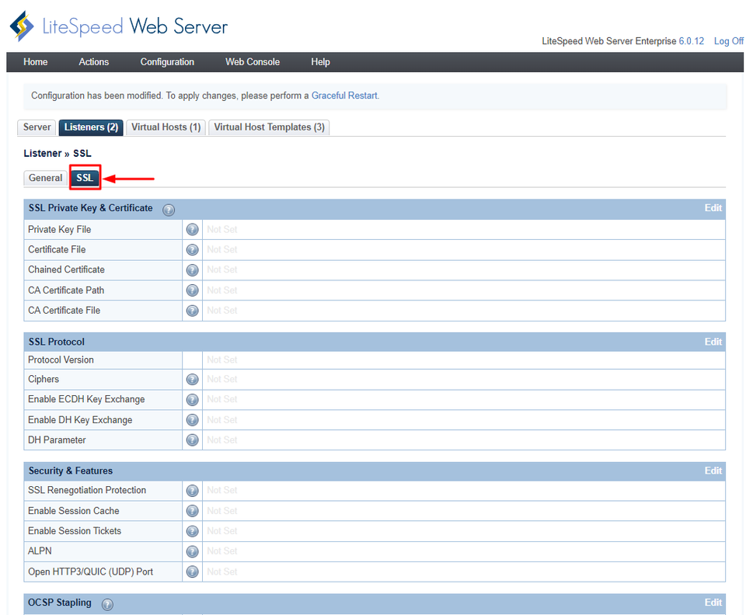Click the LiteSpeed logo icon
This screenshot has height=615, width=746.
(21, 24)
